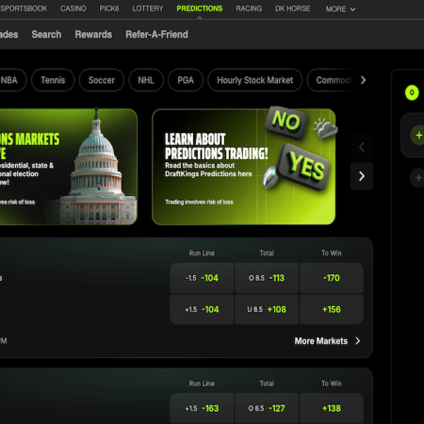Filter by Hourly Stock Market chip
424x424 pixels.
[x=254, y=80]
